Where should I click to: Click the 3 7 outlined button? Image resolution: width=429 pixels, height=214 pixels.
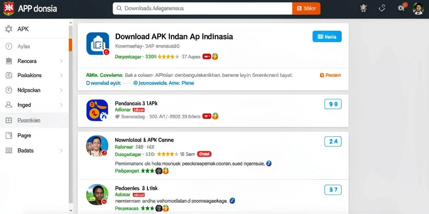333,190
